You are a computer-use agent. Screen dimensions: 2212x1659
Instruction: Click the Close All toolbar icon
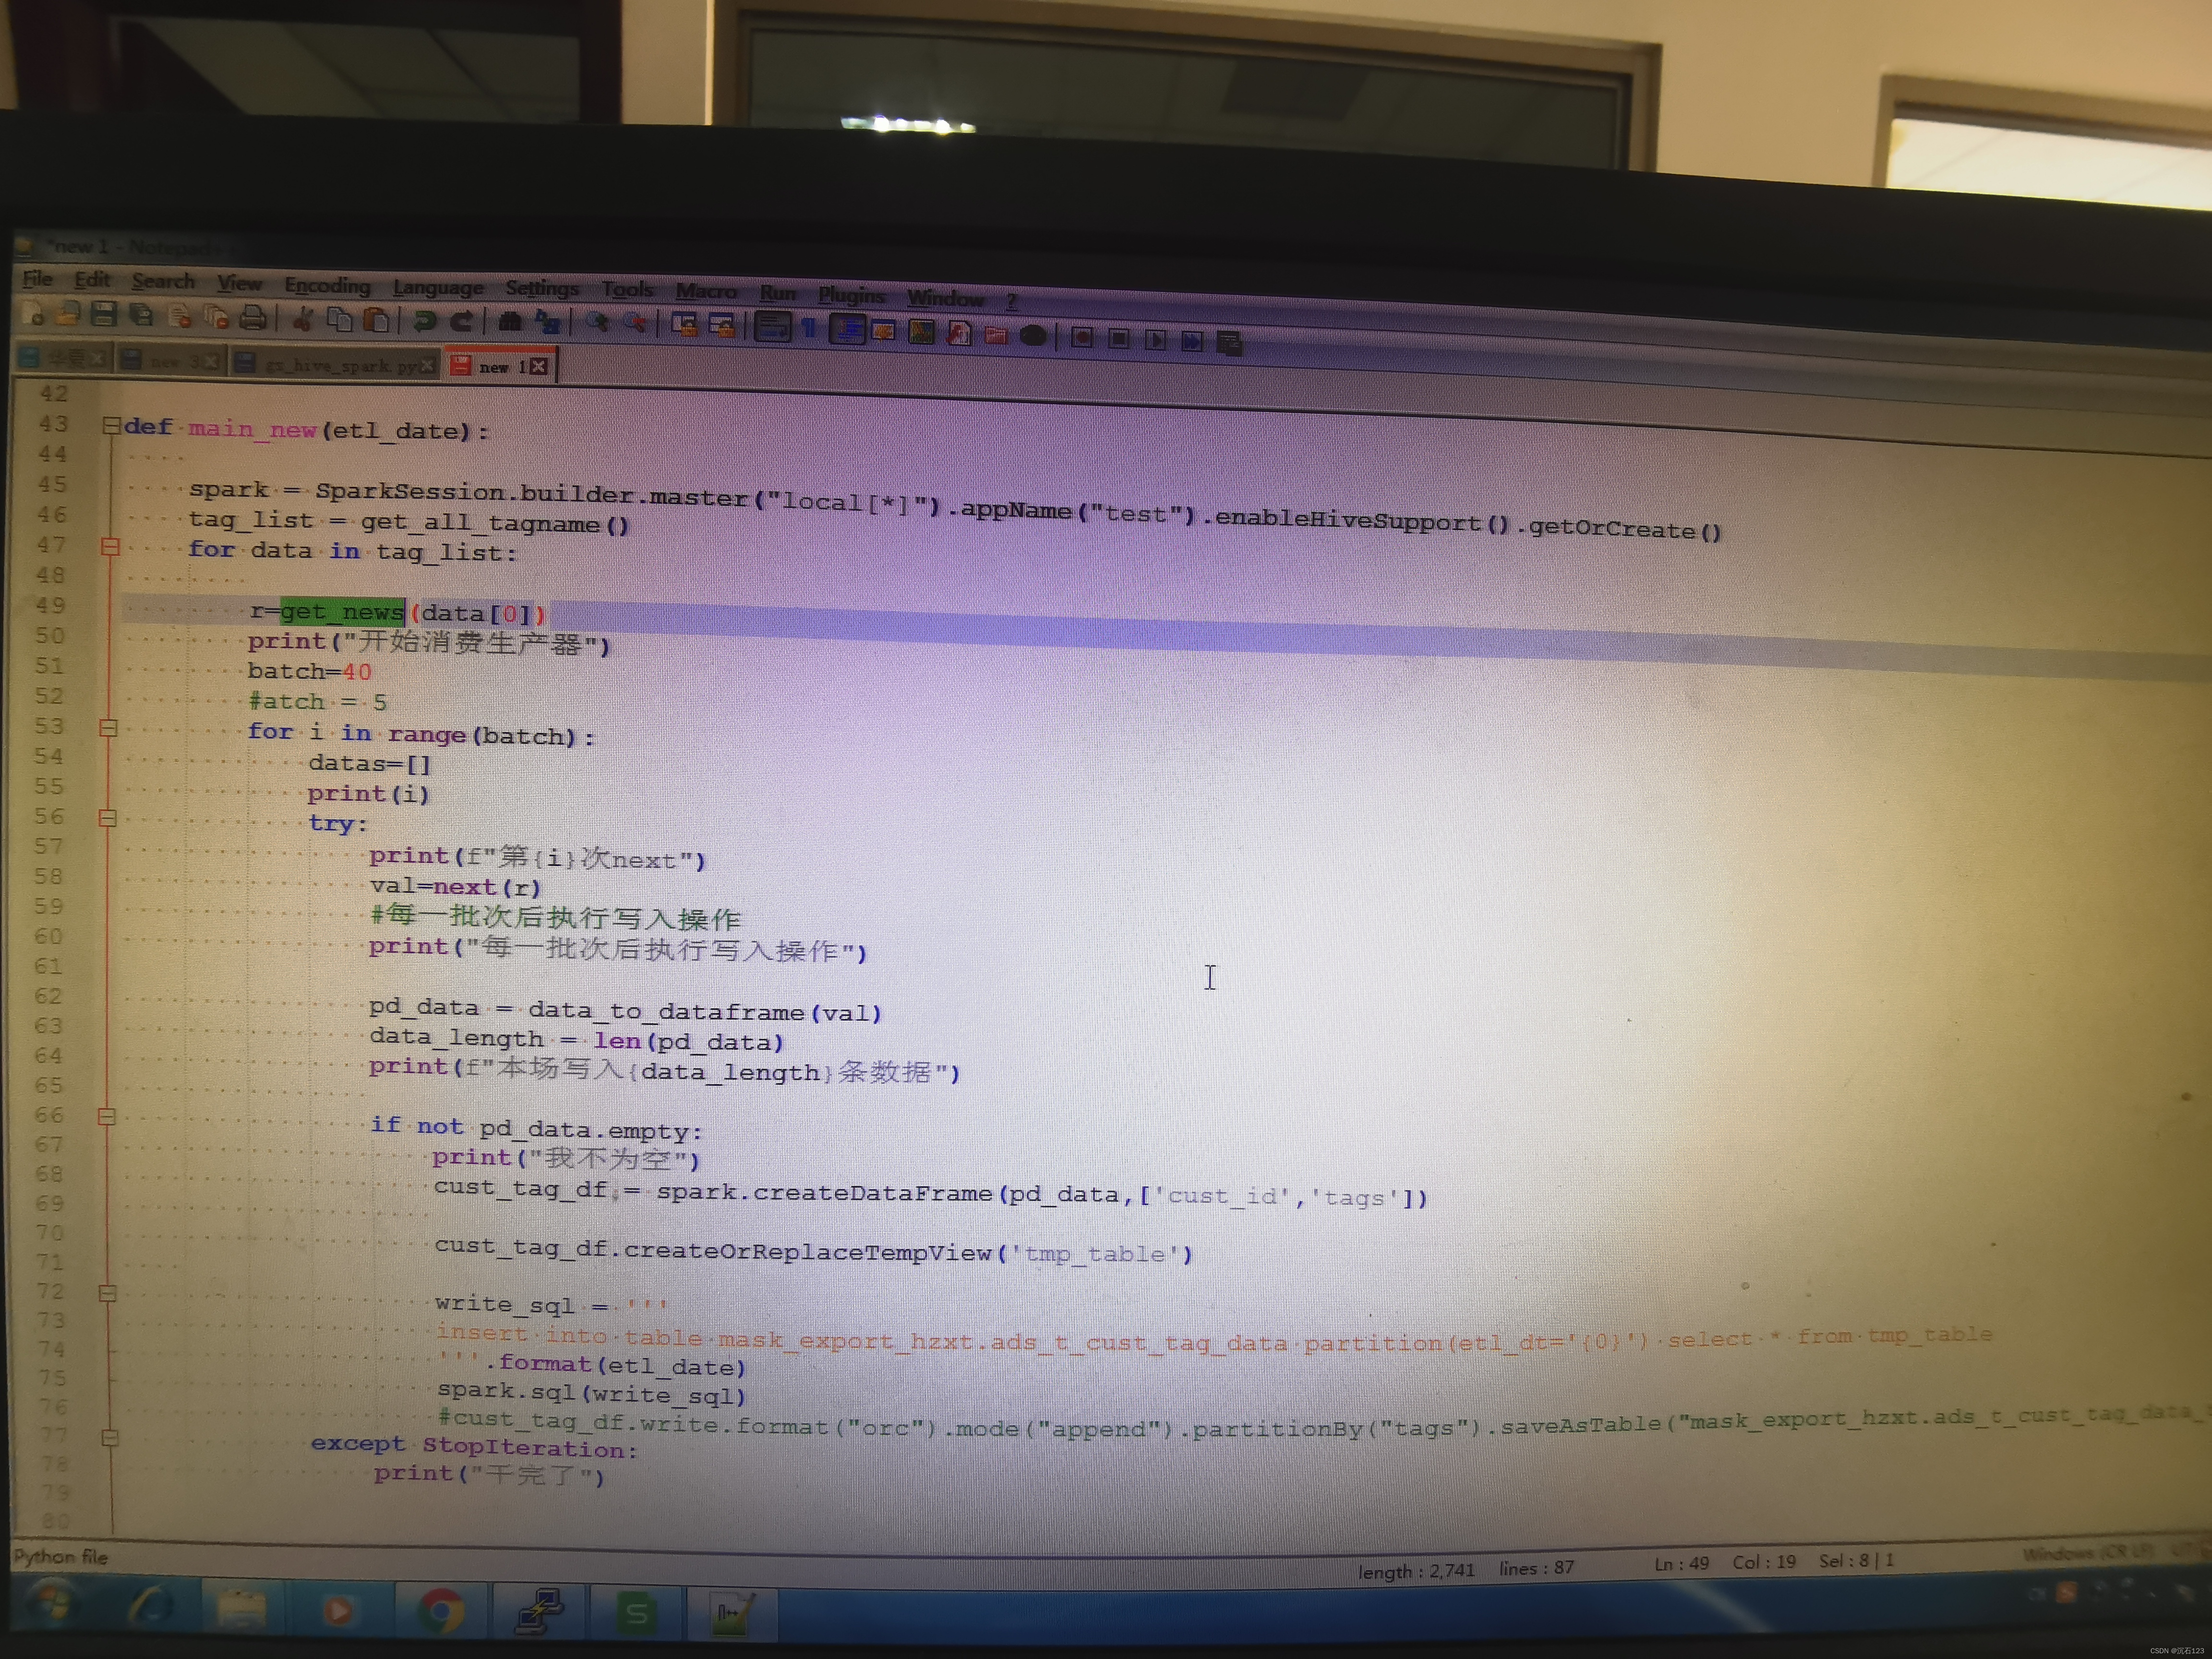(217, 318)
